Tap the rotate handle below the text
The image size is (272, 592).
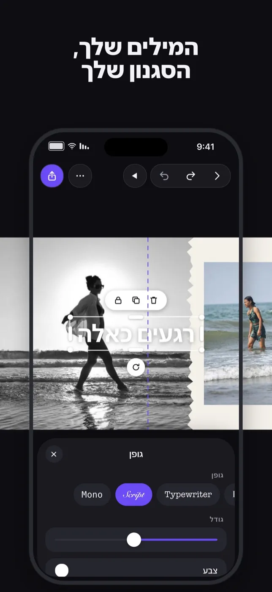click(x=136, y=367)
